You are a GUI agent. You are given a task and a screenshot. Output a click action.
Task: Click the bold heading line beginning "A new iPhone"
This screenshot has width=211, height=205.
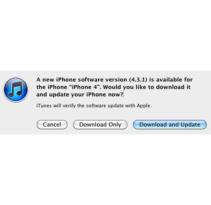[x=114, y=80]
